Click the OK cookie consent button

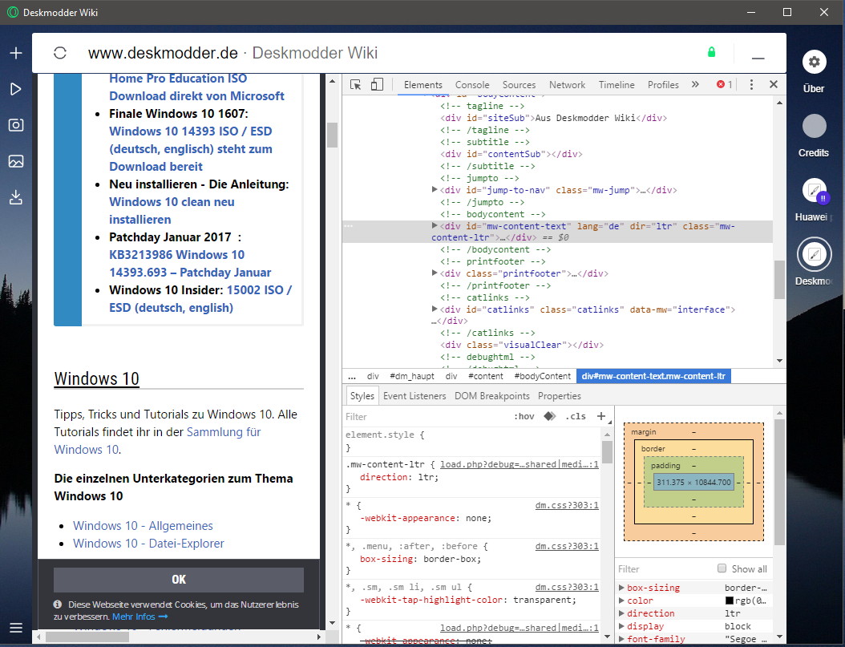(x=178, y=580)
